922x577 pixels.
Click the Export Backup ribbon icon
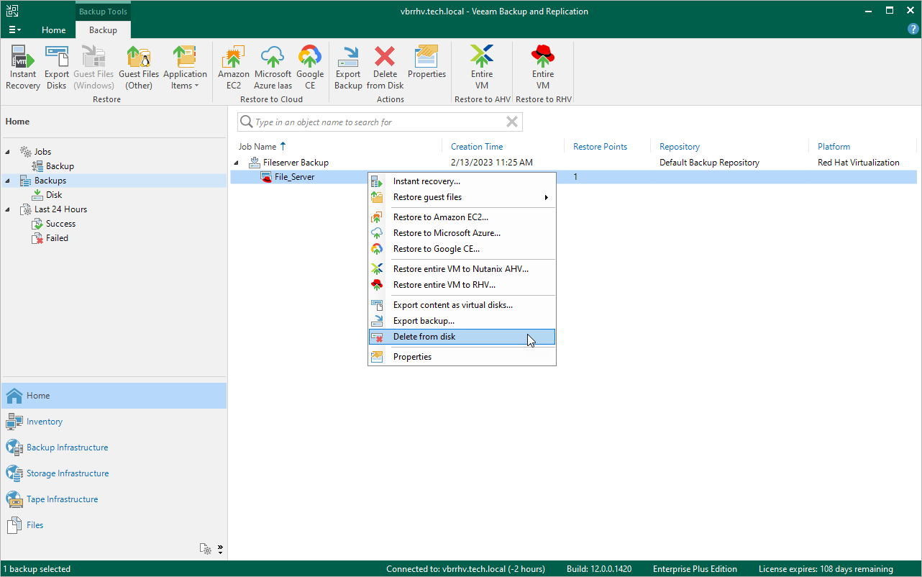click(x=348, y=68)
